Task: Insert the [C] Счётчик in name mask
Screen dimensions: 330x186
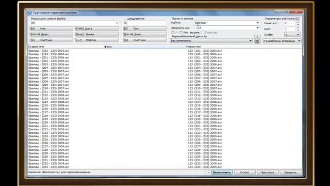Action: pyautogui.click(x=52, y=40)
